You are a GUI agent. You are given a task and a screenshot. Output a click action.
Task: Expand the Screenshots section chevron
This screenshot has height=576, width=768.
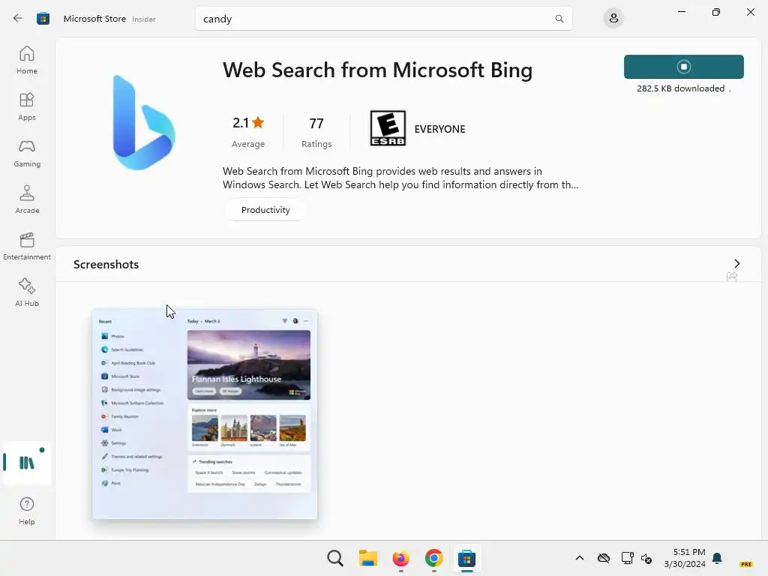click(736, 263)
